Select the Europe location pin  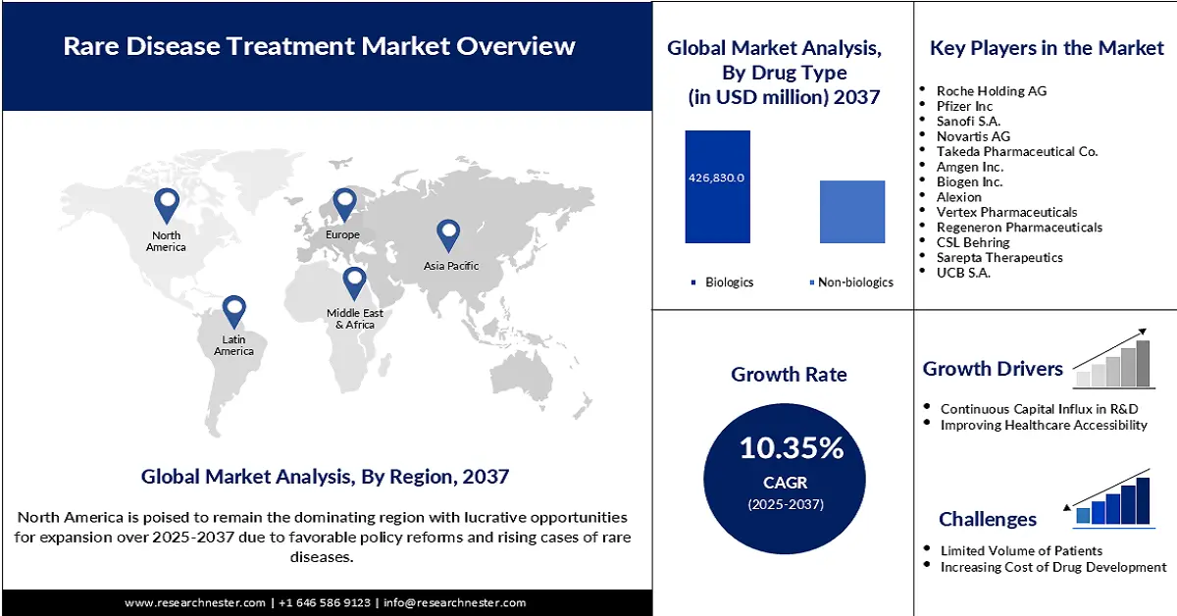(343, 203)
